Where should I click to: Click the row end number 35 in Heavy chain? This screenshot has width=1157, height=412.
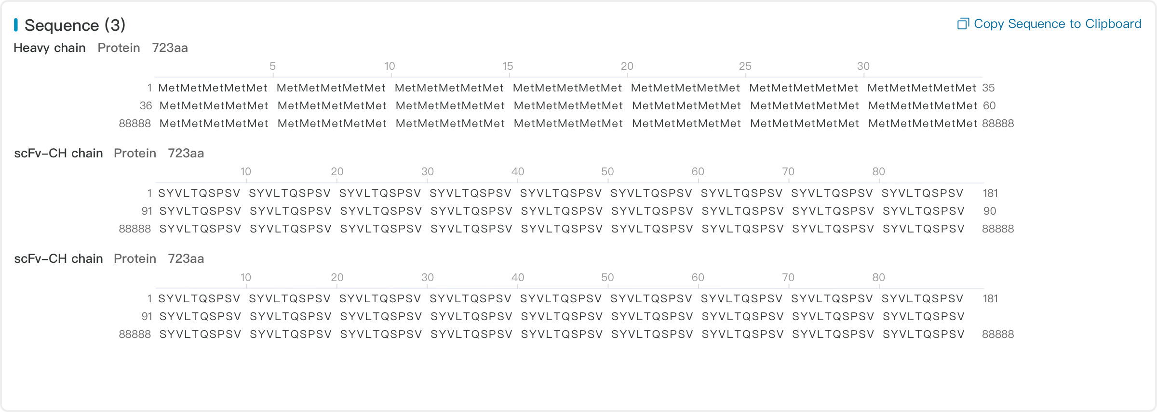click(x=988, y=88)
